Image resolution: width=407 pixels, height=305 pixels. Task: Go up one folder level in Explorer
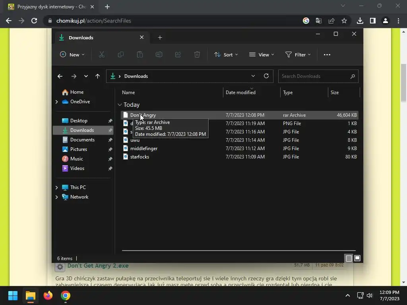tap(98, 76)
